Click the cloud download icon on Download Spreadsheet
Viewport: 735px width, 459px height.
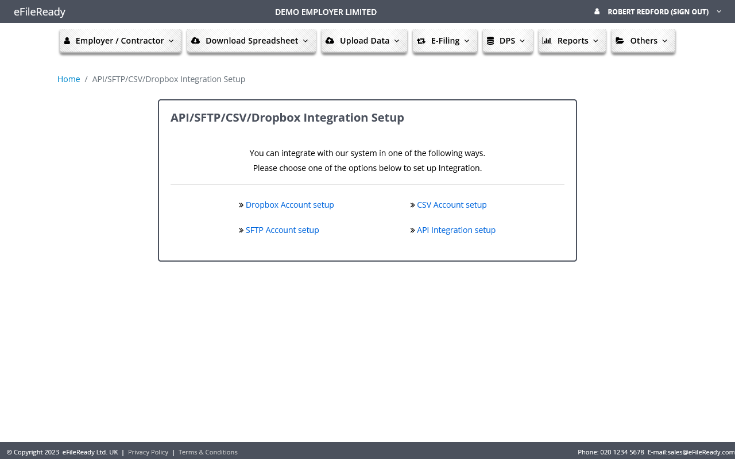(195, 41)
